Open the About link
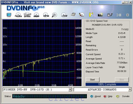The height and width of the screenshot is (104, 133). (x=98, y=96)
